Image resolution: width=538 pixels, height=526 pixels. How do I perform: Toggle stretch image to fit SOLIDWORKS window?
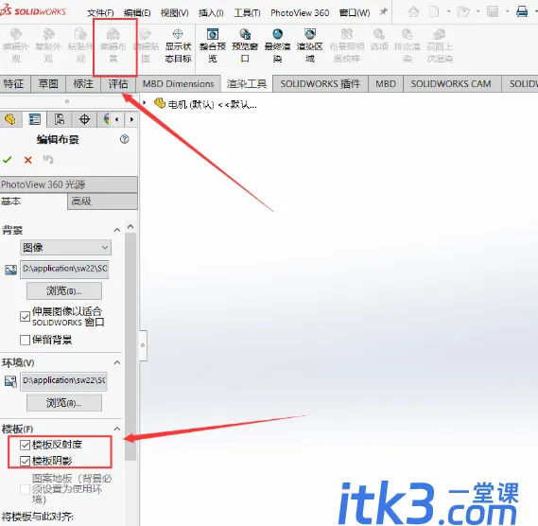pos(25,316)
